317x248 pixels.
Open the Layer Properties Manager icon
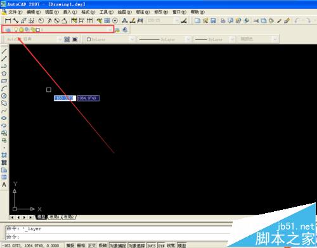[x=8, y=30]
